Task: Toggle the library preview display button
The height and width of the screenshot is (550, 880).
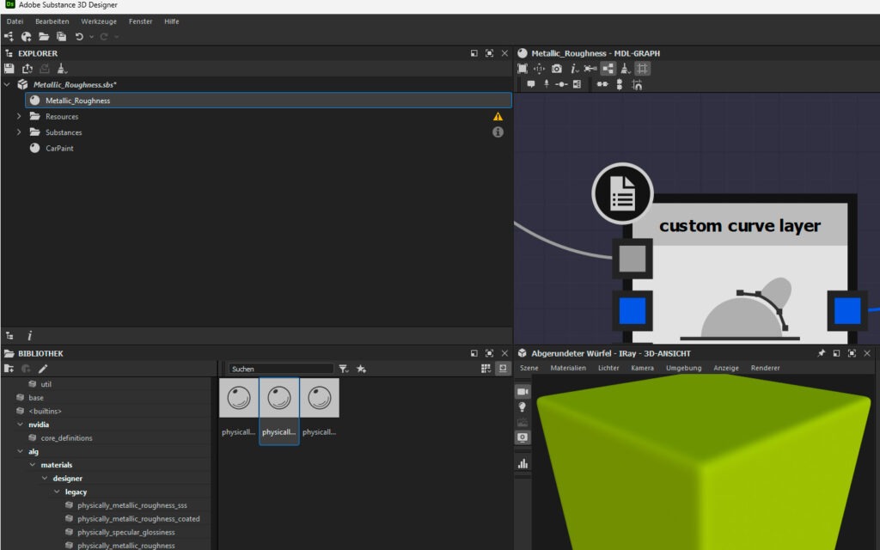Action: click(503, 368)
